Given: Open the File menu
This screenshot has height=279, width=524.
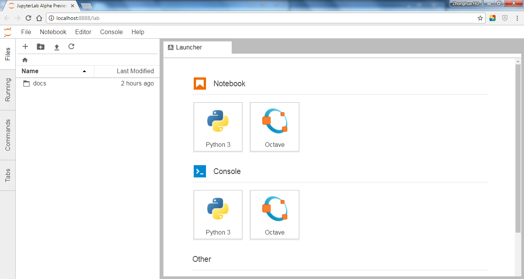Looking at the screenshot, I should 26,32.
